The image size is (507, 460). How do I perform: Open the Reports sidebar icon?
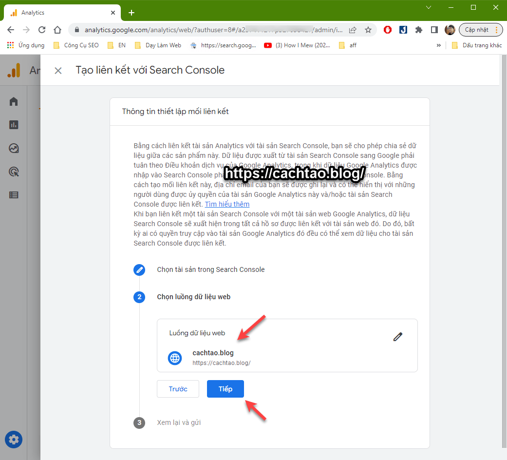point(14,125)
